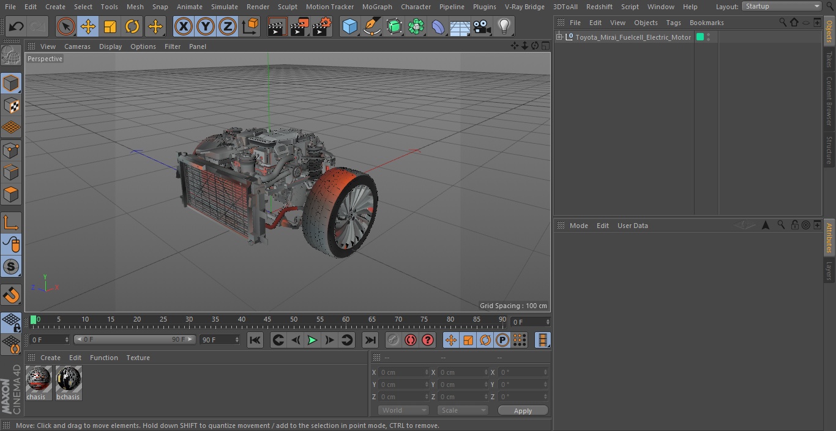Toggle visibility dots for Toyota_Mirai object
Viewport: 836px width, 431px height.
tap(708, 37)
